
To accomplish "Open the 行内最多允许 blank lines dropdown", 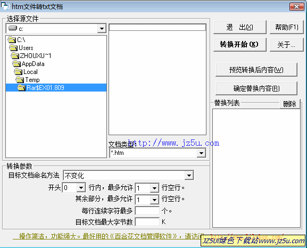I will coord(154,188).
